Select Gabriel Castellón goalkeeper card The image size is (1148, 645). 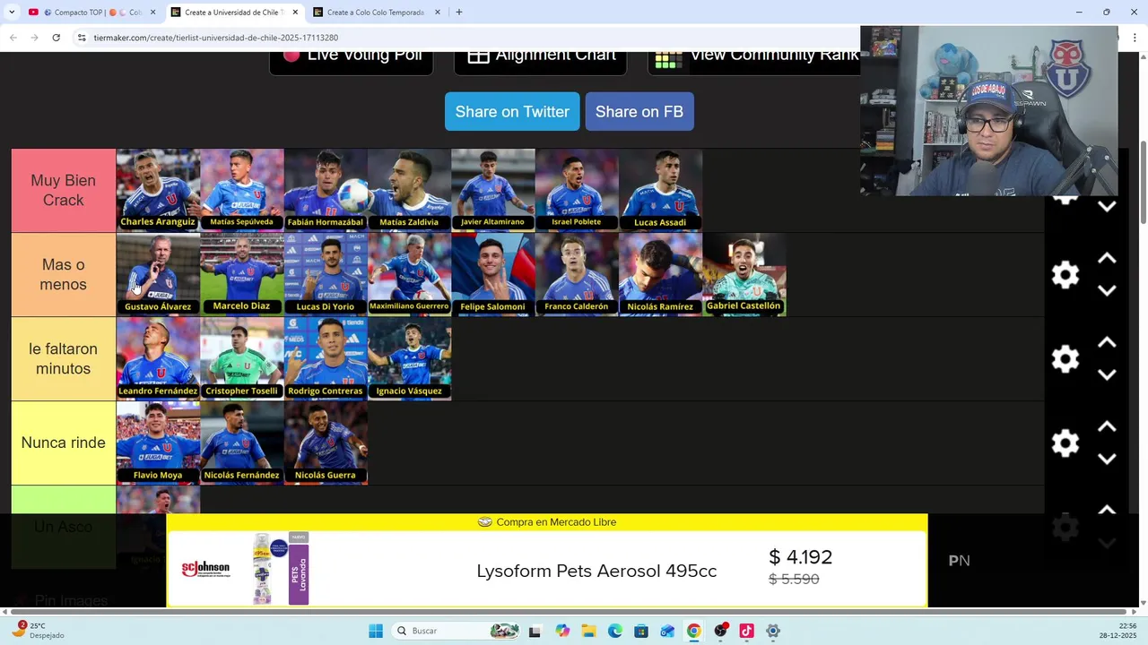pos(744,274)
